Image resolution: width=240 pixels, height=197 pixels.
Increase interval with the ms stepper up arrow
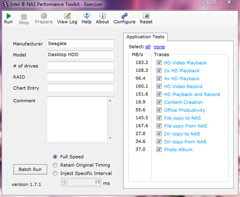(x=65, y=180)
